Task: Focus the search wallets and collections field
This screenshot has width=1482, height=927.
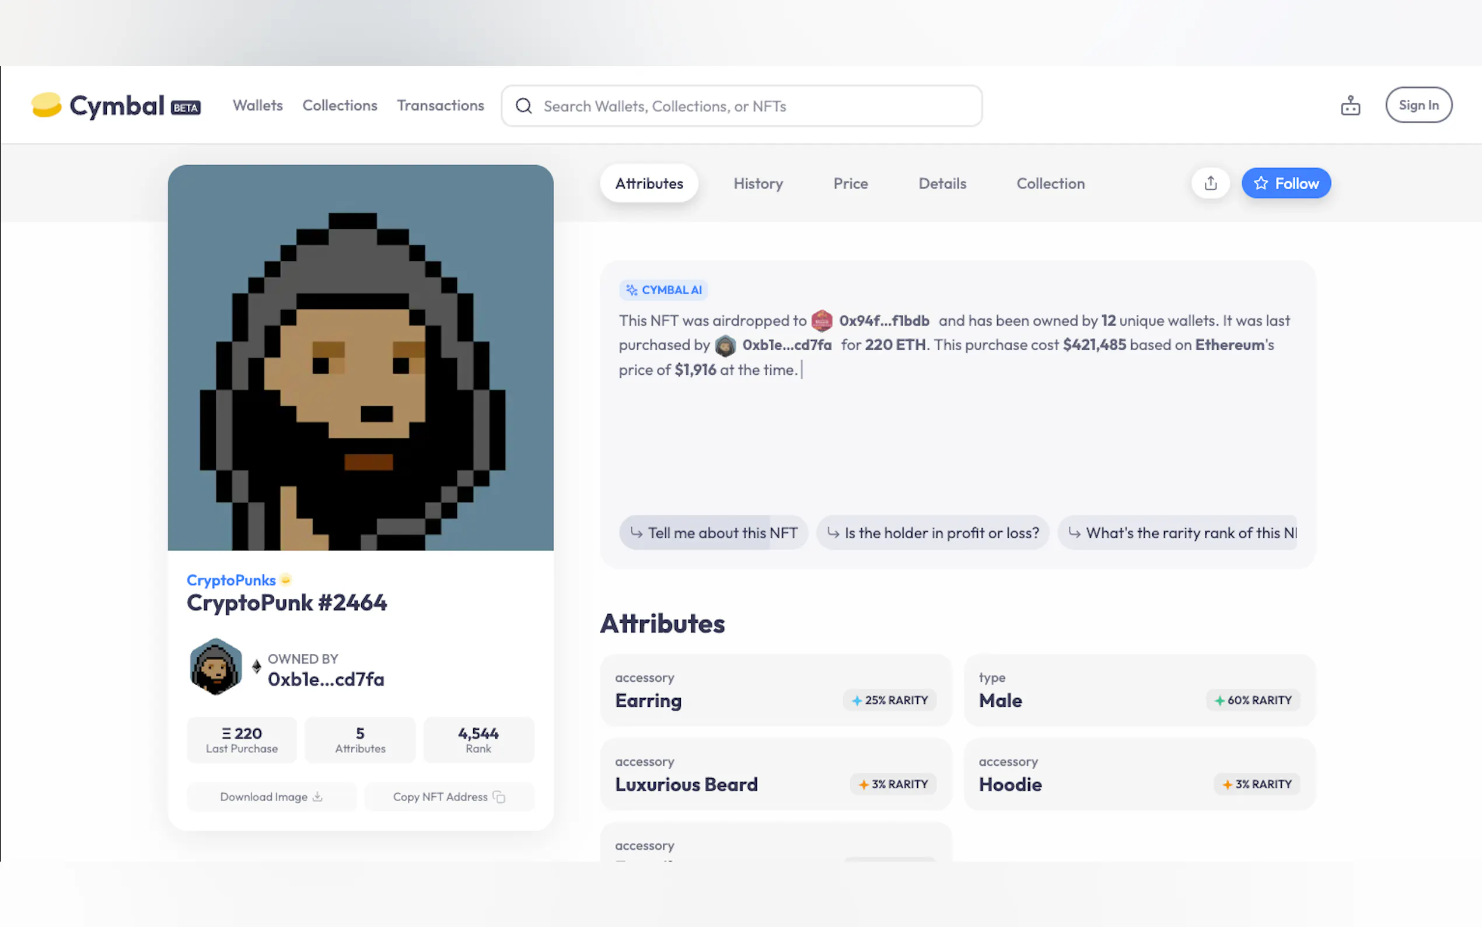Action: 742,106
